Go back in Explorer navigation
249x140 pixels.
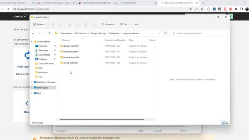click(x=33, y=33)
